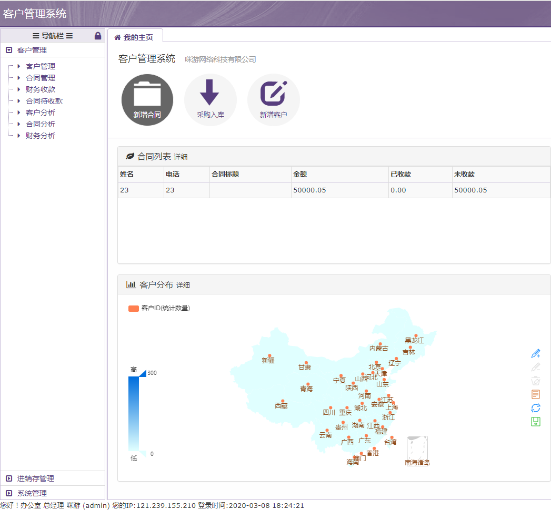
Task: Open the 详细 link next to 合同列表
Action: (181, 157)
